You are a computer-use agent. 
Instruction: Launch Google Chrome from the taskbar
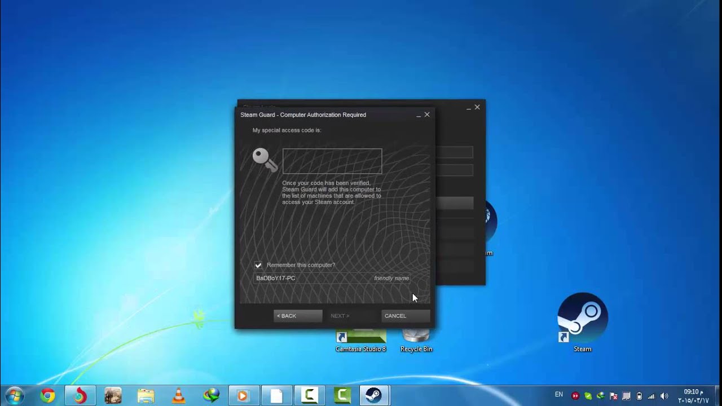pyautogui.click(x=47, y=396)
